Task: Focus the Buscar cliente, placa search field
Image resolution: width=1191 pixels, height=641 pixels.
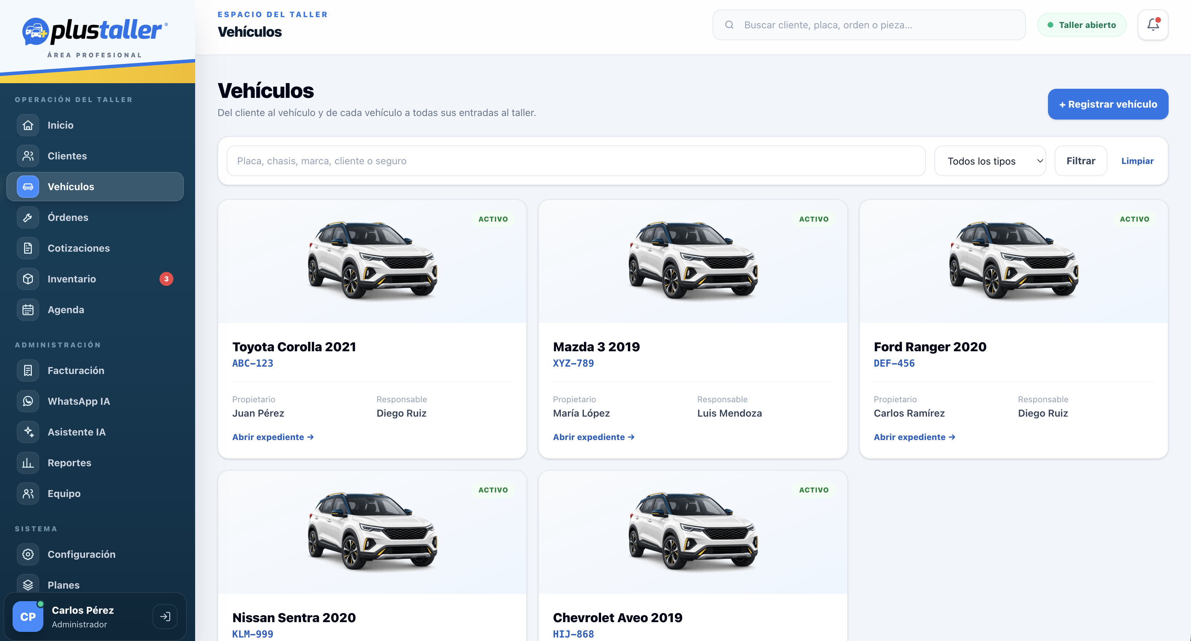Action: pyautogui.click(x=869, y=25)
